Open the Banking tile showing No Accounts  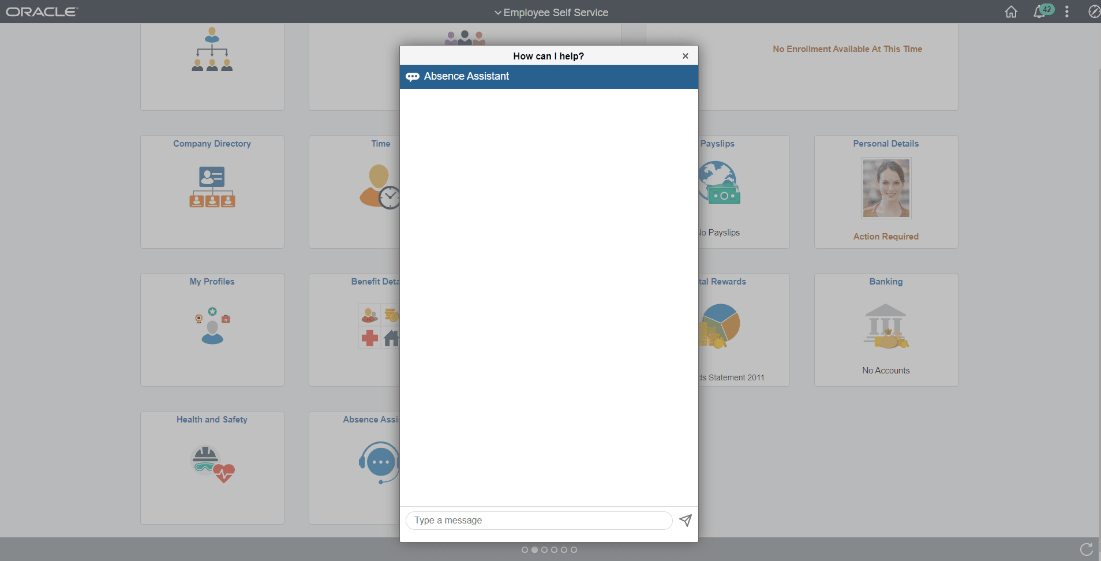[885, 330]
